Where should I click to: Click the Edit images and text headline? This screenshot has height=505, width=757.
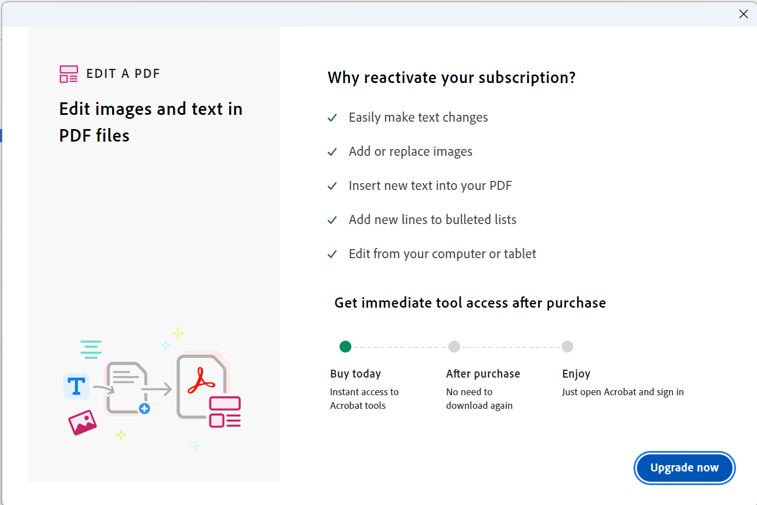pyautogui.click(x=151, y=122)
